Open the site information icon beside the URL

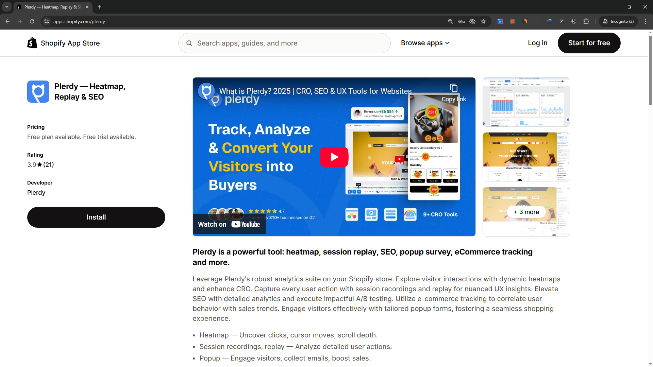click(x=47, y=21)
